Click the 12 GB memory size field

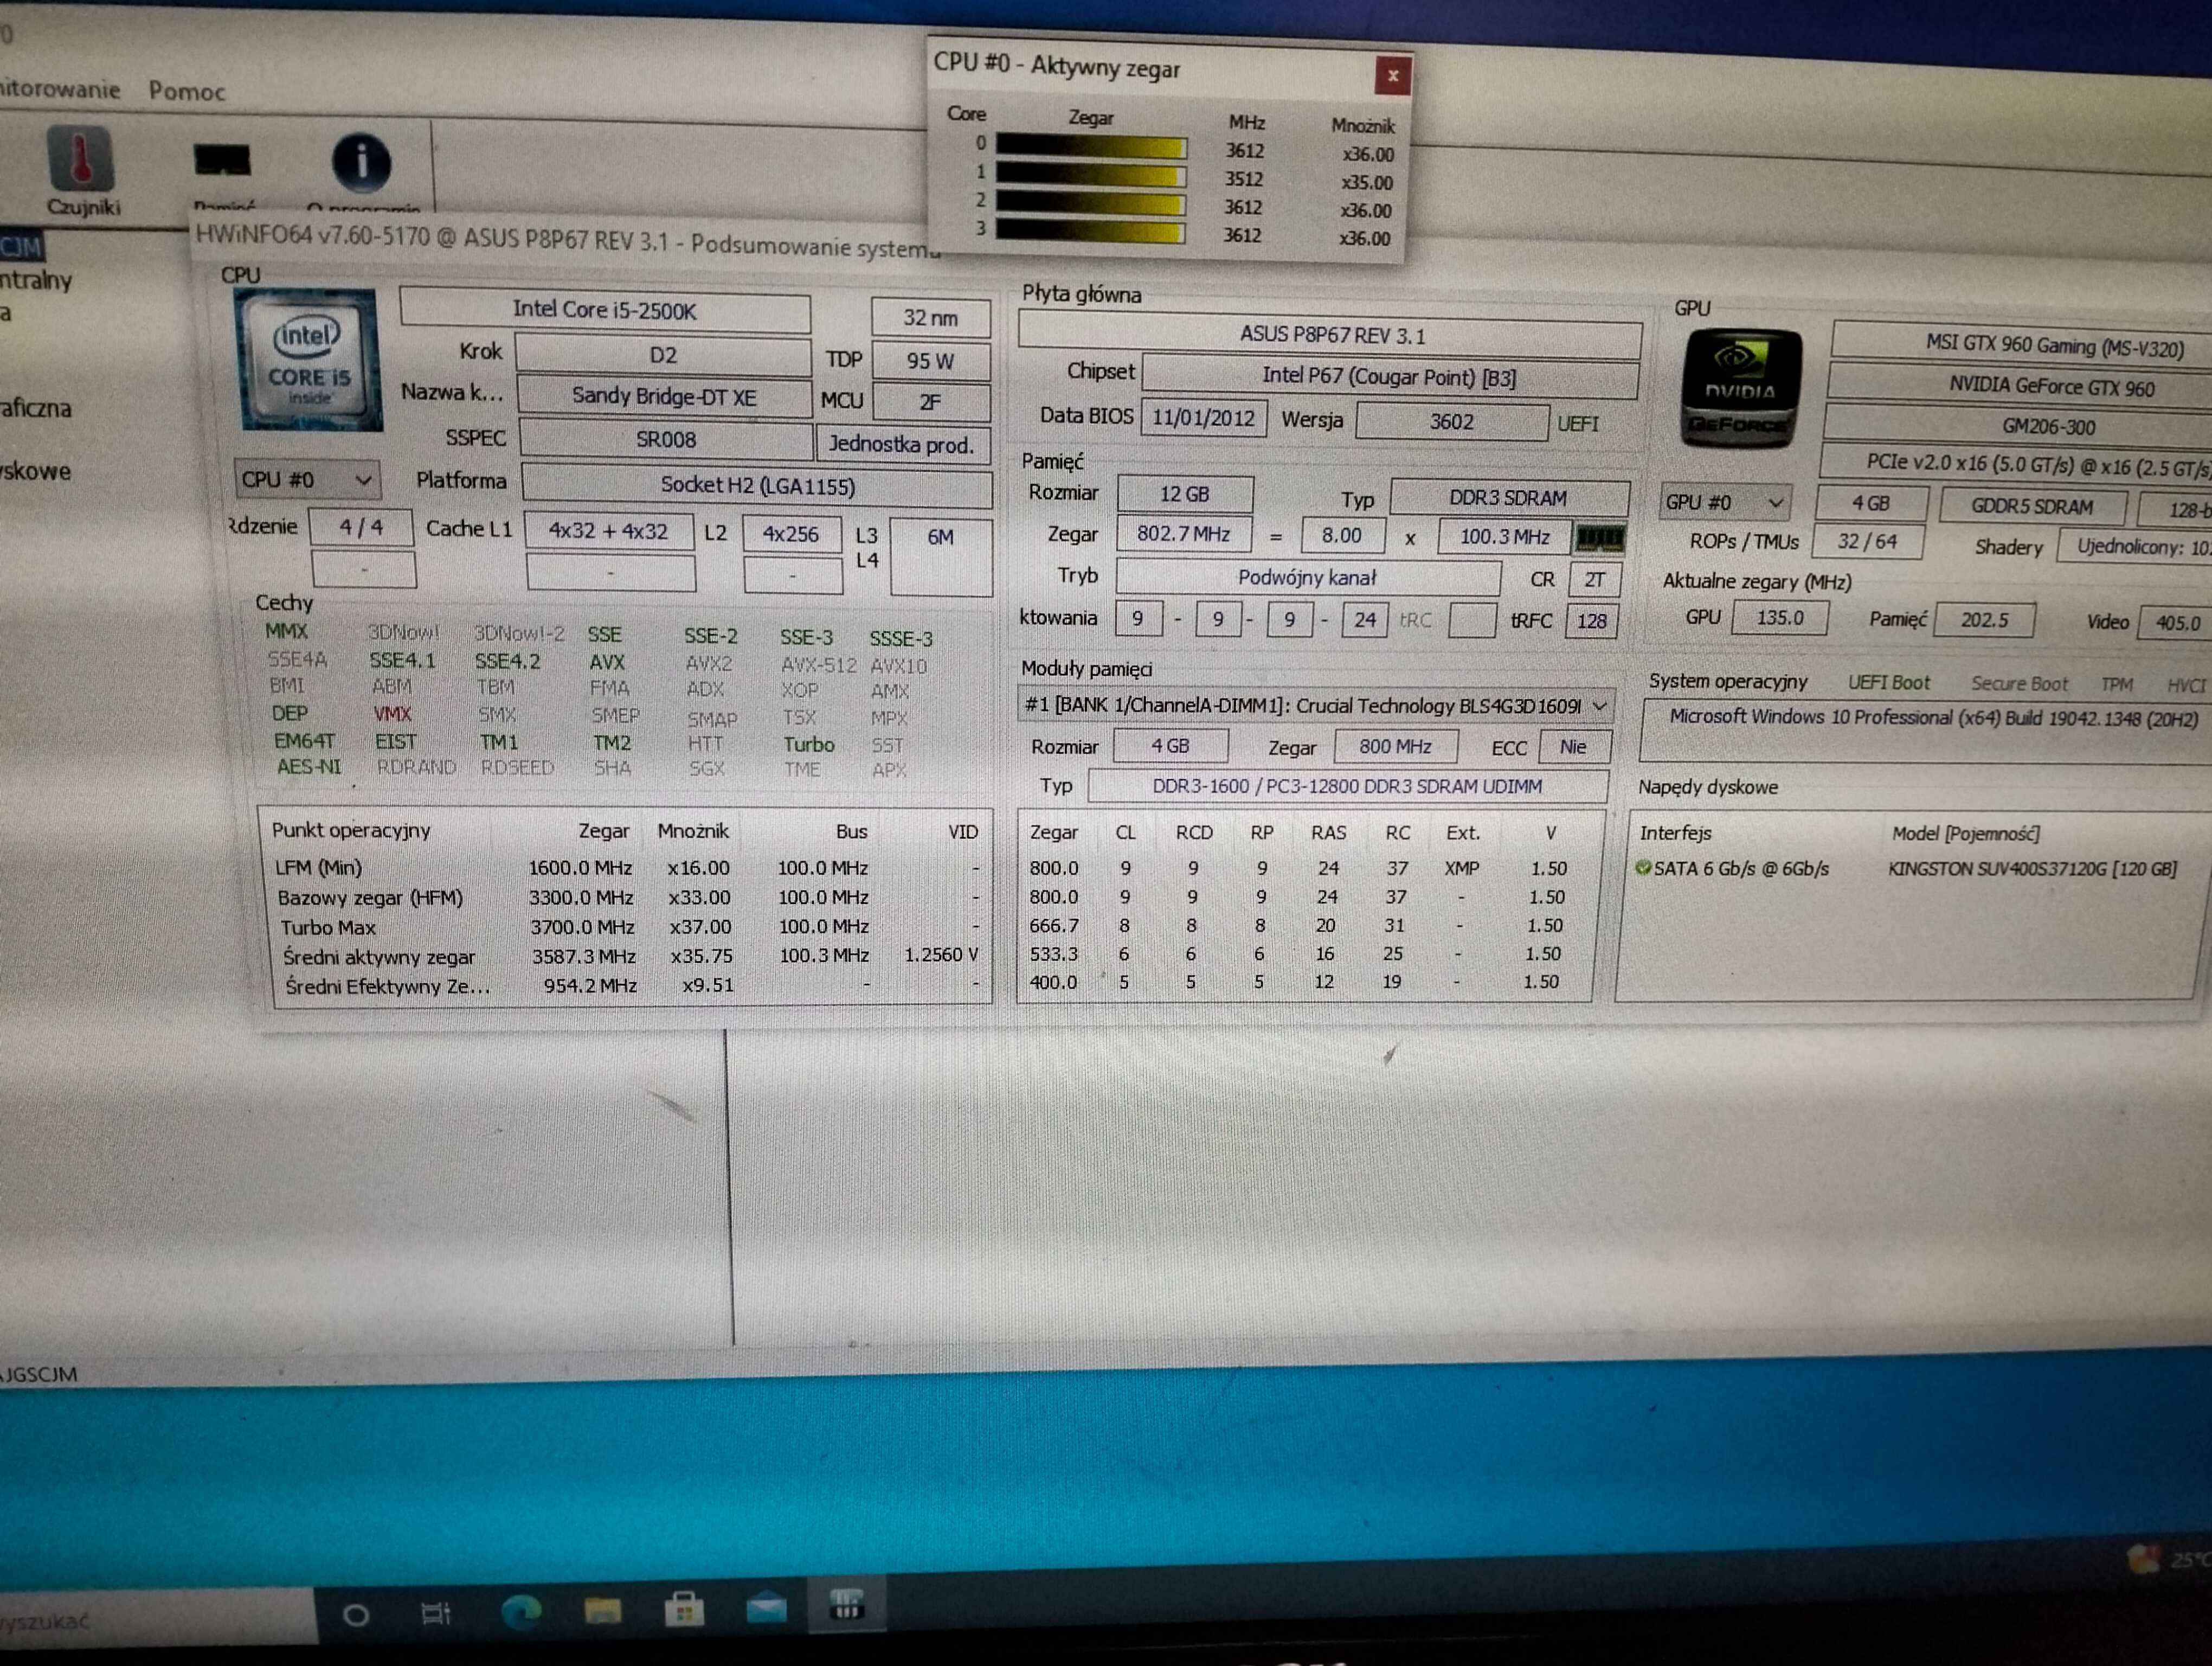pyautogui.click(x=1185, y=495)
